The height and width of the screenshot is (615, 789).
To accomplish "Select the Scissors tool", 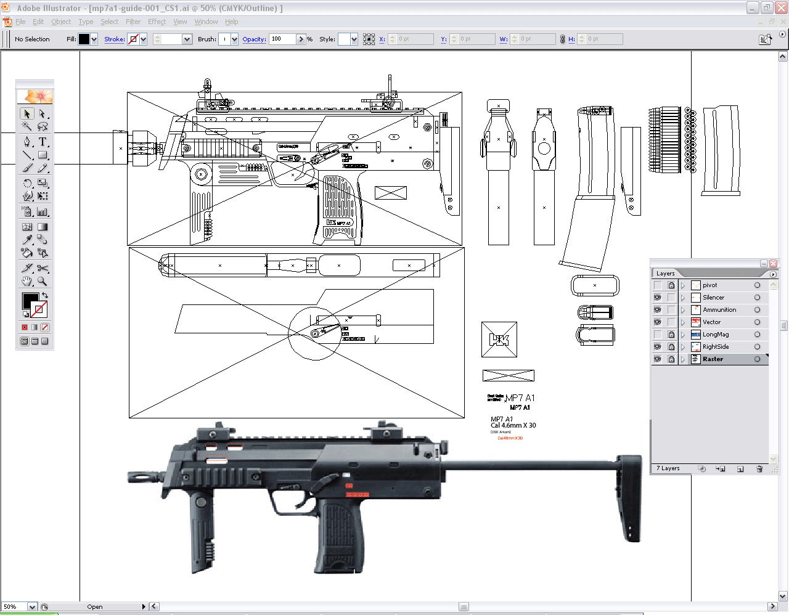I will [x=43, y=268].
